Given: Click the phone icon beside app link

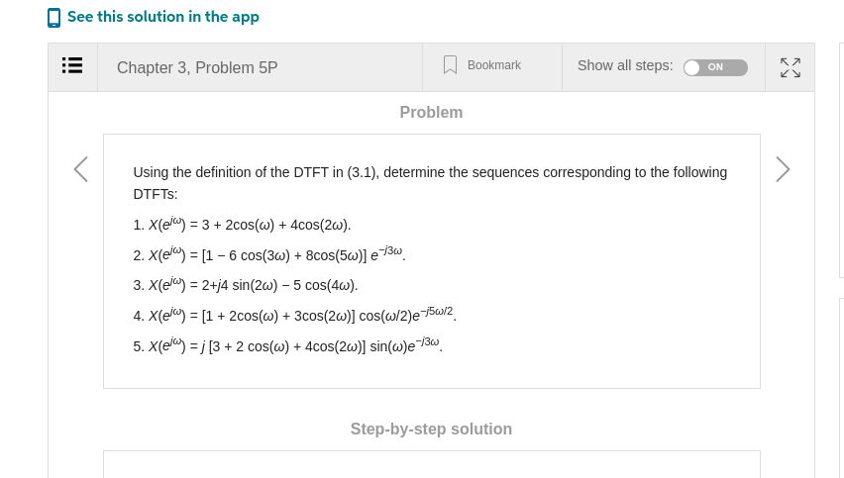Looking at the screenshot, I should [x=53, y=18].
